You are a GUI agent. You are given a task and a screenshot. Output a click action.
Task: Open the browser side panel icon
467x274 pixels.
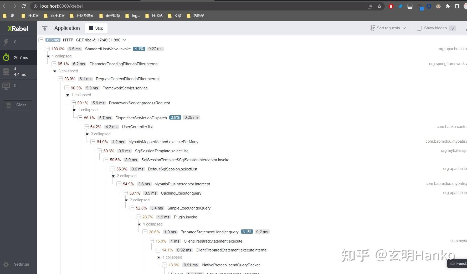(x=457, y=6)
